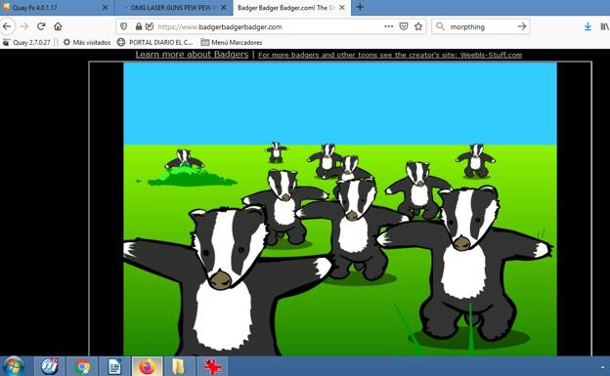The width and height of the screenshot is (610, 376).
Task: Follow the Learn more about Badgers link
Action: click(192, 55)
